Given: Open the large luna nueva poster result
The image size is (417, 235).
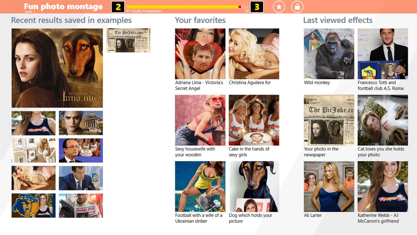Looking at the screenshot, I should pyautogui.click(x=57, y=68).
